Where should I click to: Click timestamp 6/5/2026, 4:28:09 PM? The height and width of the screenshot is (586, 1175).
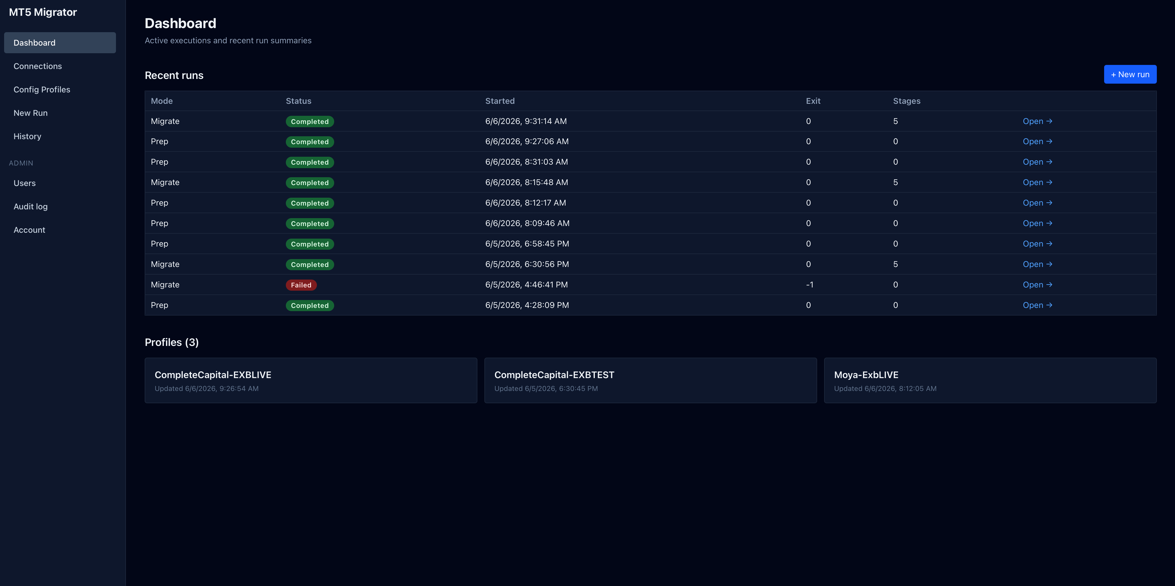coord(527,306)
